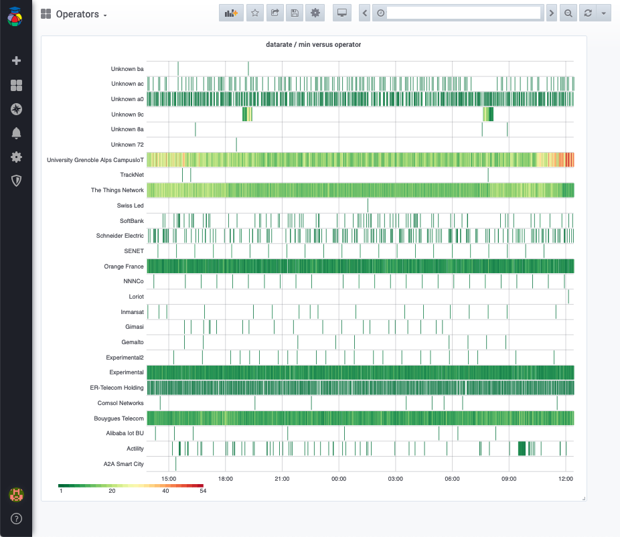
Task: Select the SoftBank row label
Action: click(132, 221)
